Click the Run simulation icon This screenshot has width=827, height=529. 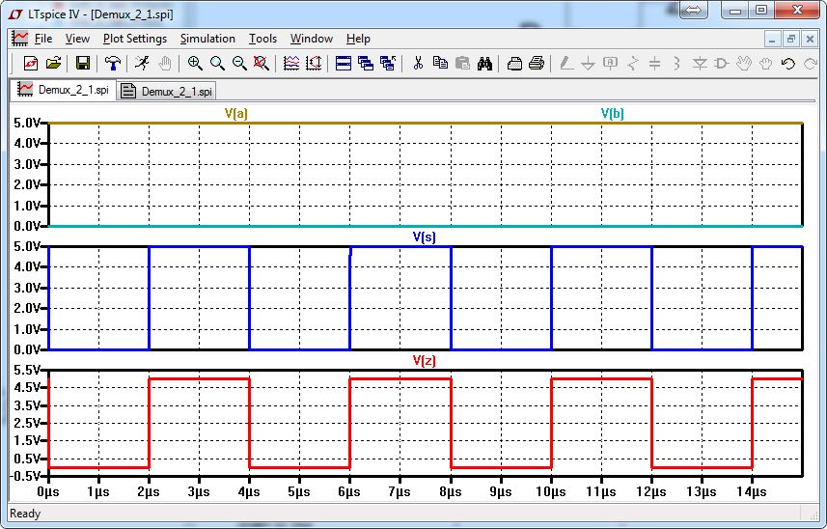tap(142, 64)
